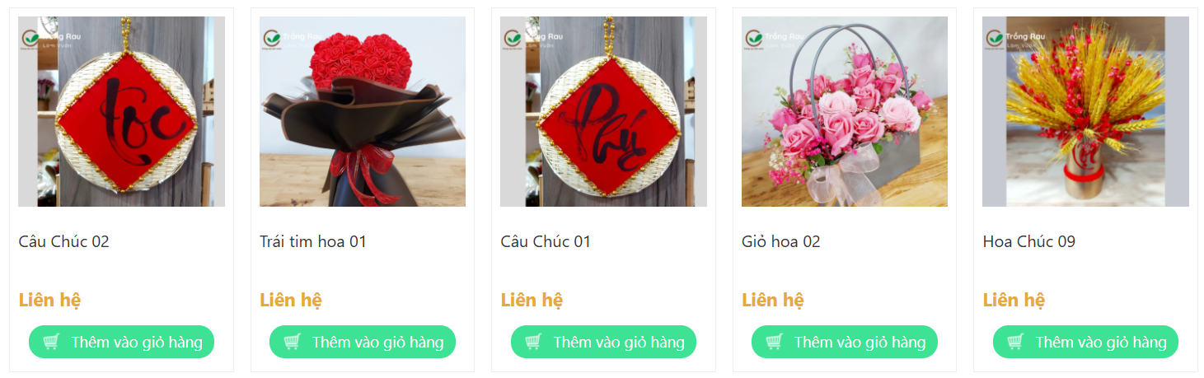
Task: Open the red heart bouquet product image
Action: pos(363,111)
